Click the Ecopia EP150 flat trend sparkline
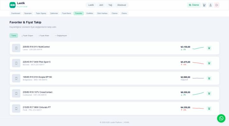 tap(198, 78)
